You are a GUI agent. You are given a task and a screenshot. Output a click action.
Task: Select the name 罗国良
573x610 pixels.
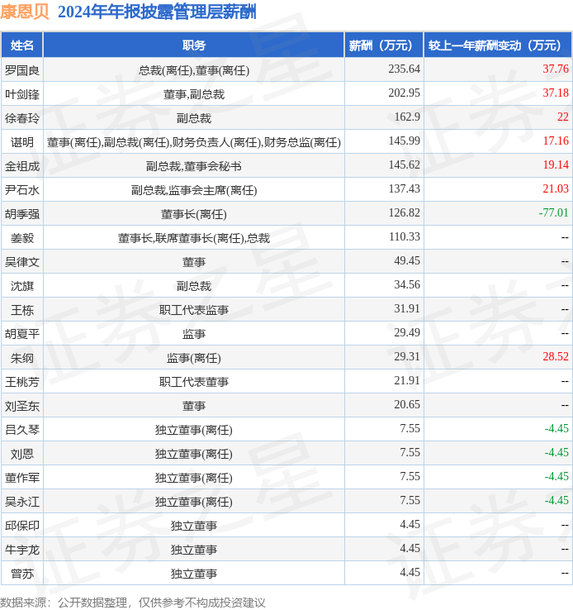[22, 70]
